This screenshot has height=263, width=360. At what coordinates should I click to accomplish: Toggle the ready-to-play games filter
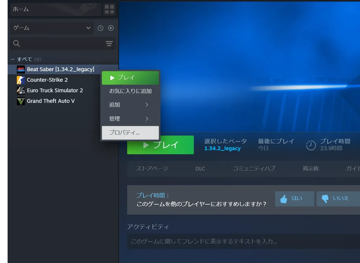coord(111,28)
